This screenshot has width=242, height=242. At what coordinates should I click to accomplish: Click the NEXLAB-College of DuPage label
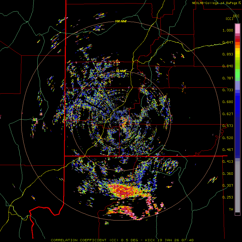pyautogui.click(x=215, y=3)
